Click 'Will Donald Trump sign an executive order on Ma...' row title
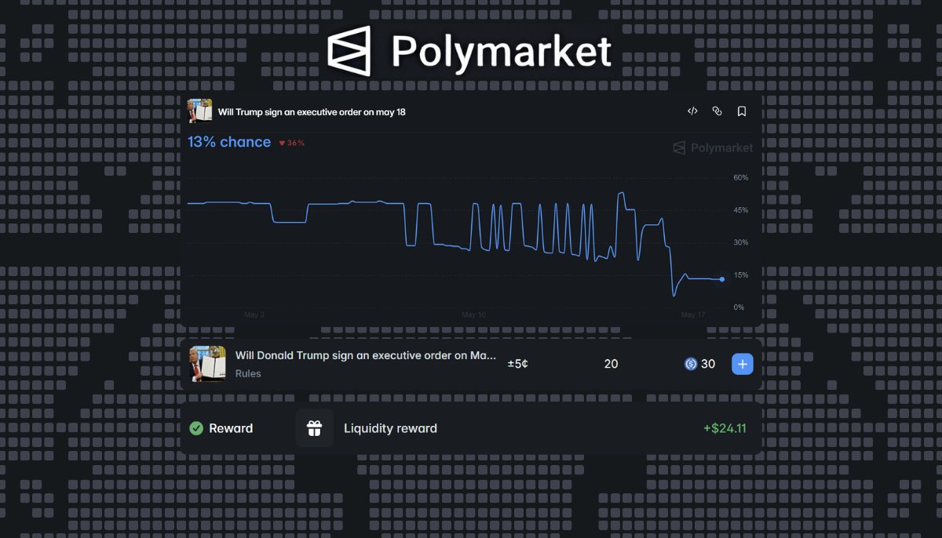Image resolution: width=942 pixels, height=538 pixels. (x=366, y=355)
